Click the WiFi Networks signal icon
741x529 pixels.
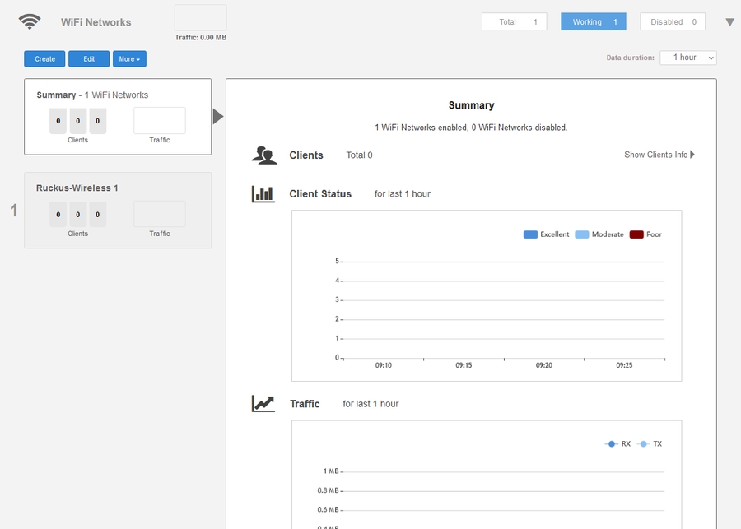(x=30, y=22)
